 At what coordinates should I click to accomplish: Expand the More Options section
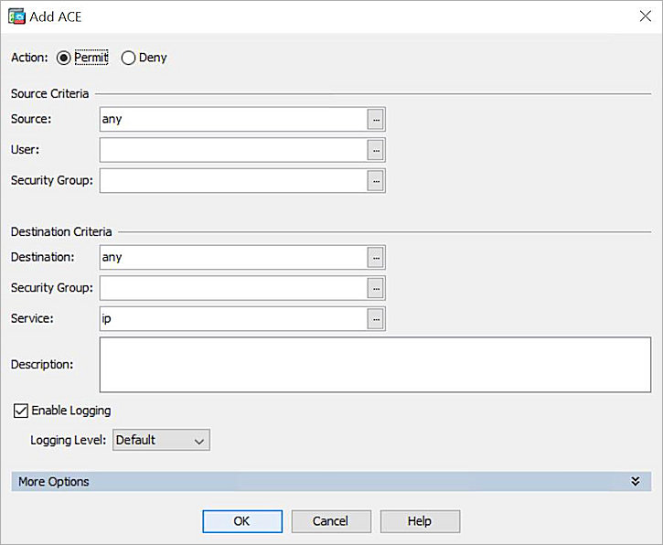point(331,482)
